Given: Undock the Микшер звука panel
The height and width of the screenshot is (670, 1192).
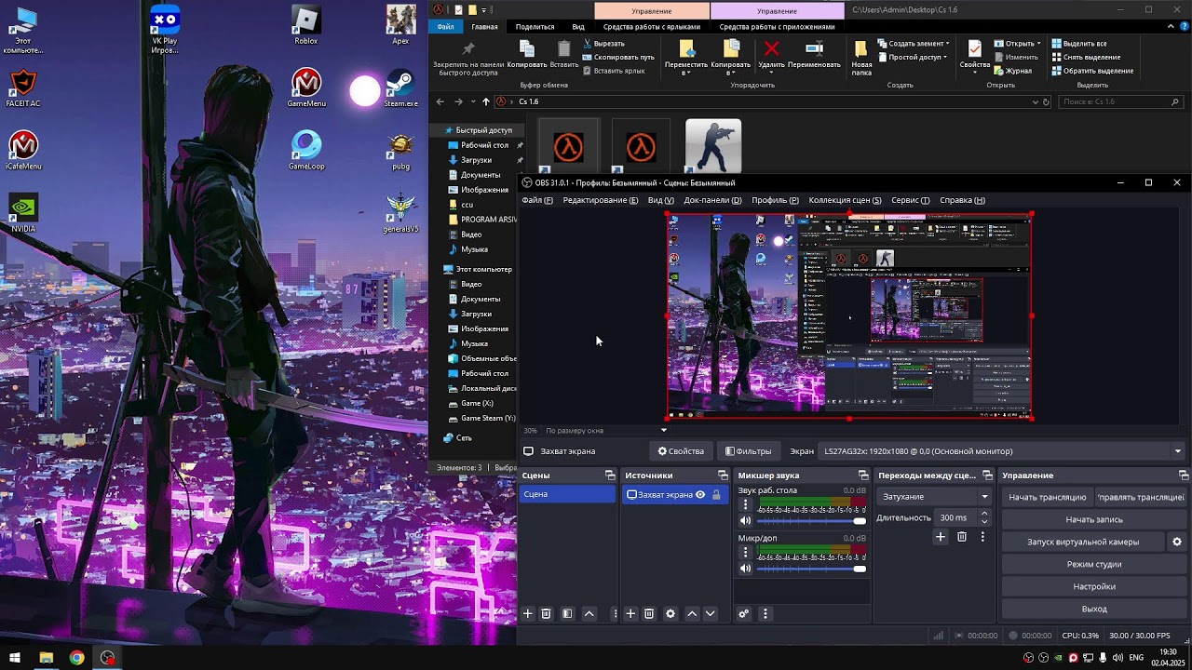Looking at the screenshot, I should [x=863, y=476].
